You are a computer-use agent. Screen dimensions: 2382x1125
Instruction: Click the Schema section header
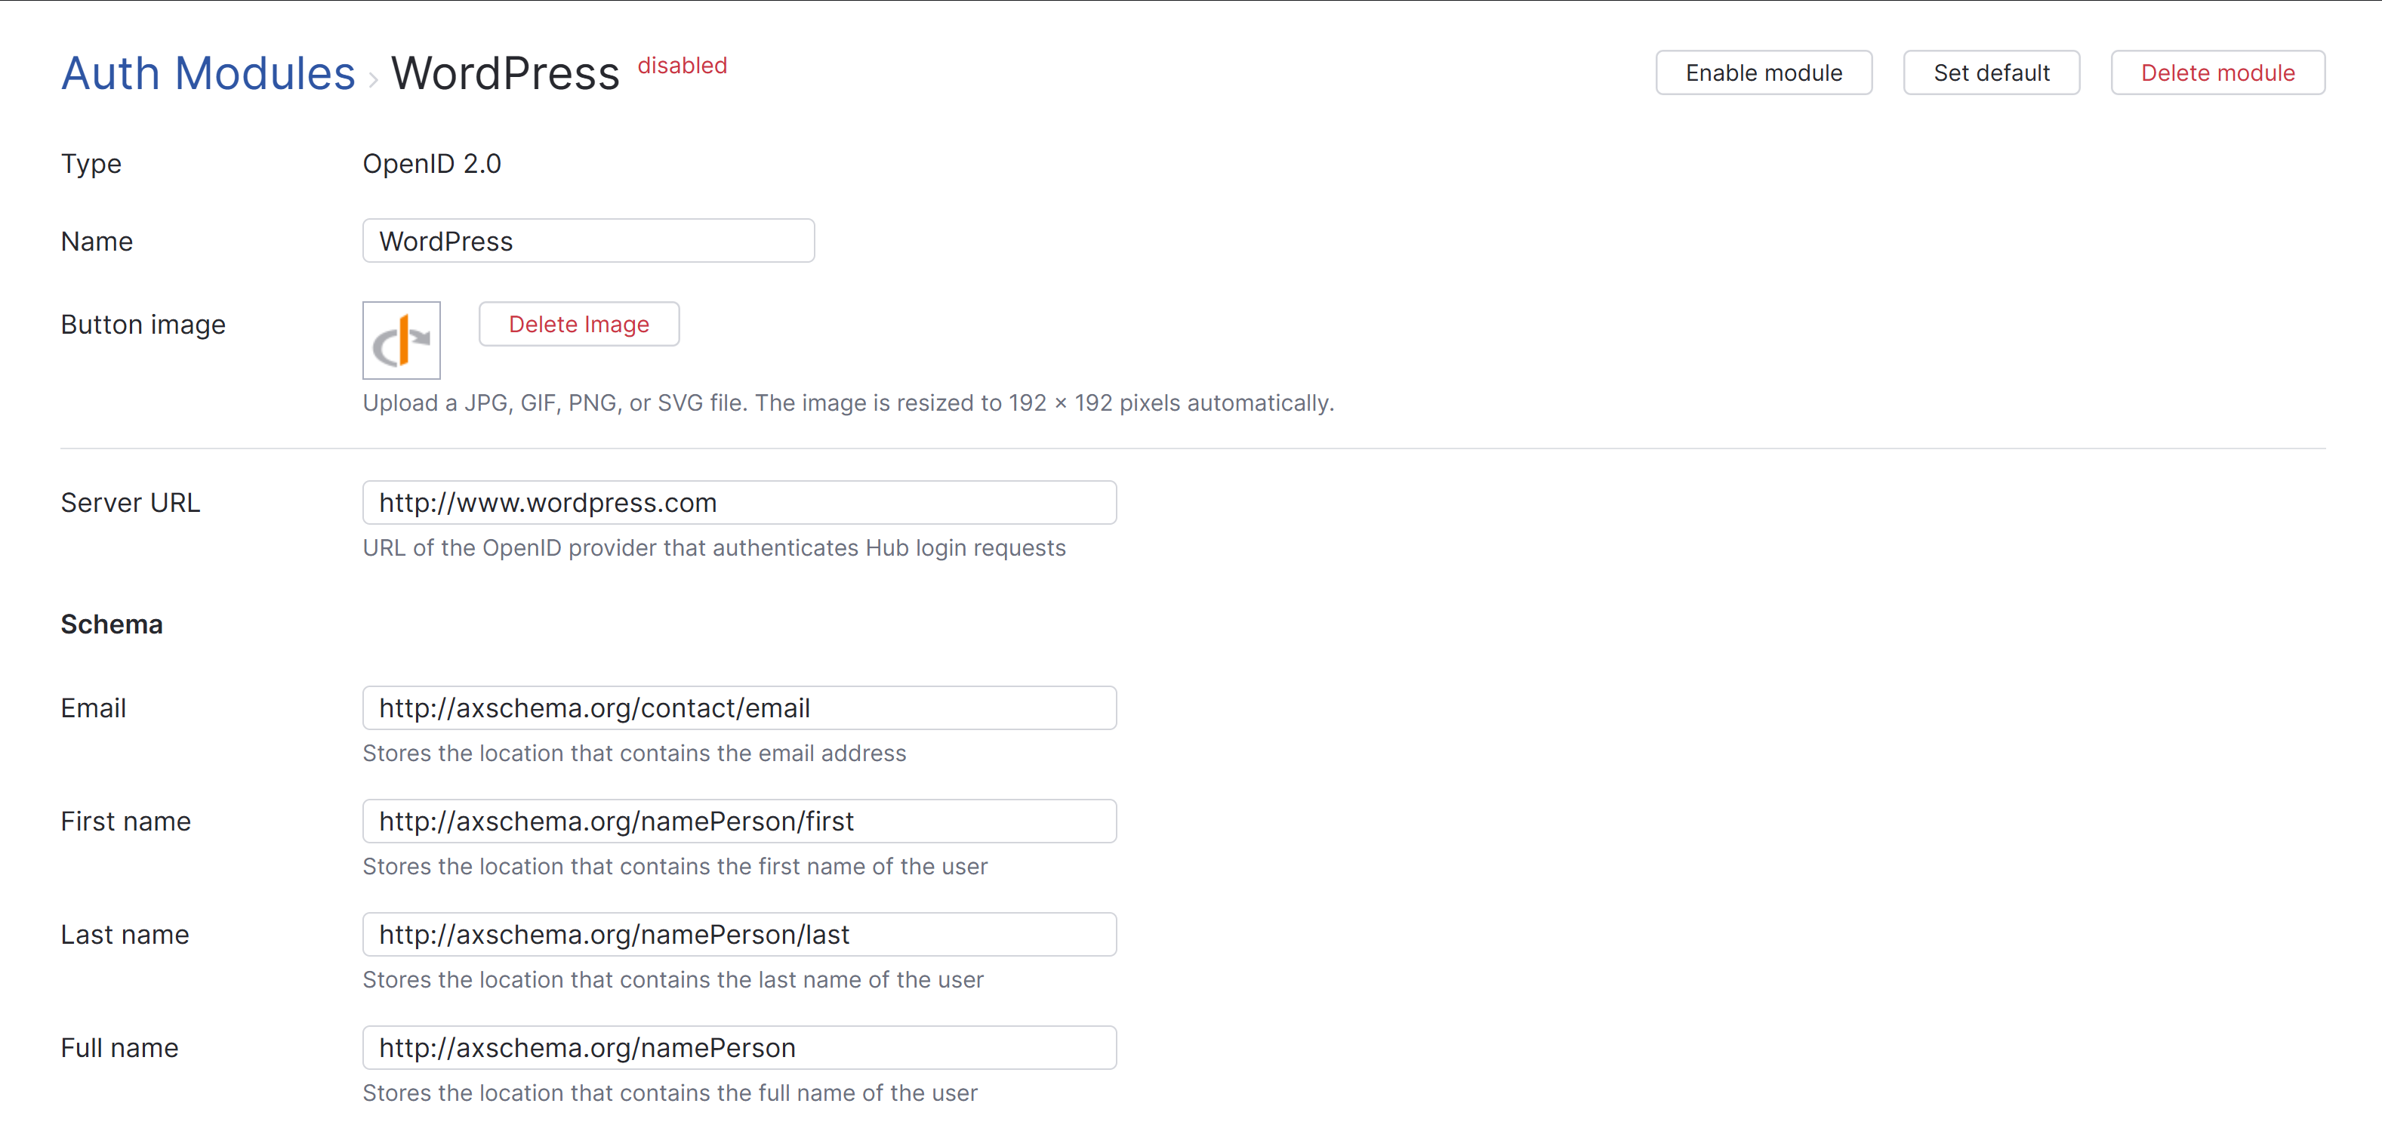coord(111,624)
